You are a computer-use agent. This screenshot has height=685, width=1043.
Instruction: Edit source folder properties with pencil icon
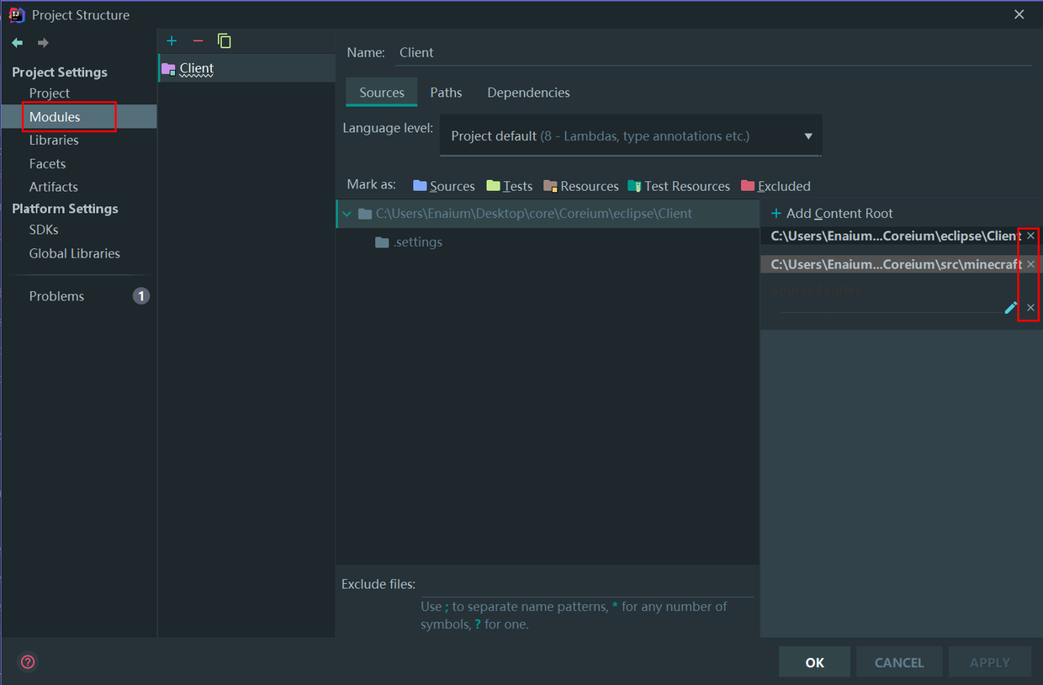tap(1011, 308)
